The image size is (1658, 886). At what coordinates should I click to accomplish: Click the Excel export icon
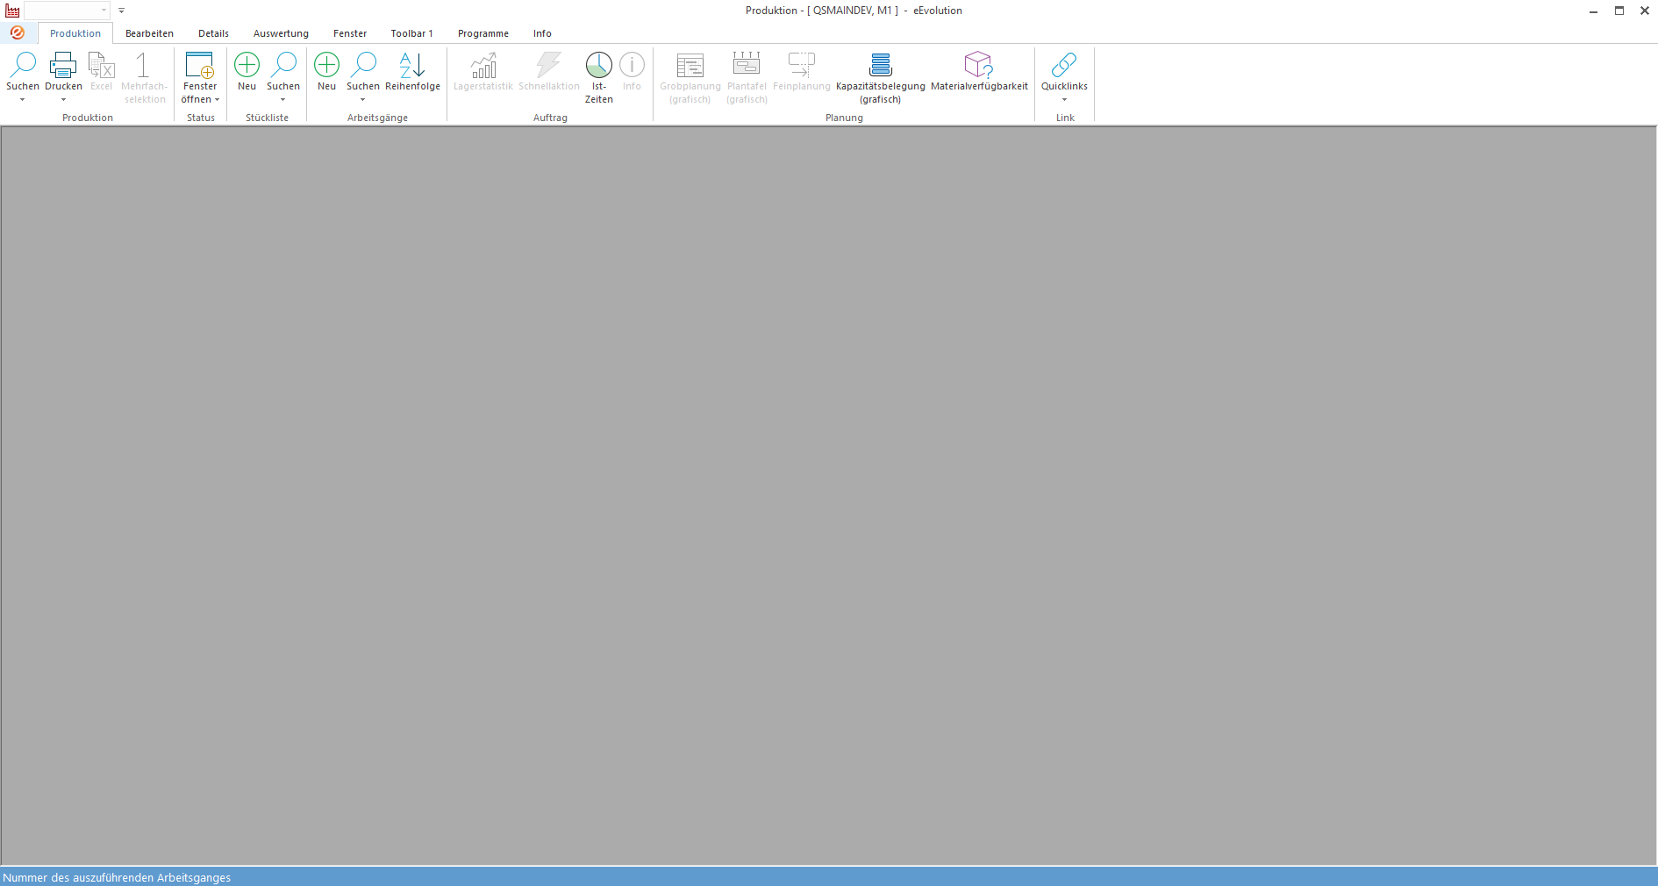[102, 65]
